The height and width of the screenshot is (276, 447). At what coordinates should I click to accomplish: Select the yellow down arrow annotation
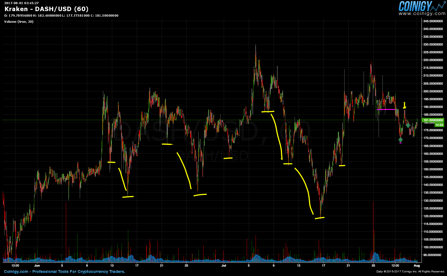click(x=404, y=105)
